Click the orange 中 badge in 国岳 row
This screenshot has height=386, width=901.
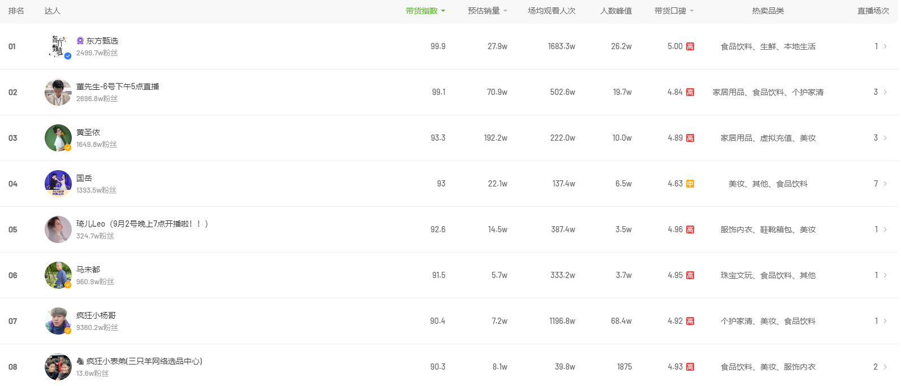pyautogui.click(x=690, y=184)
